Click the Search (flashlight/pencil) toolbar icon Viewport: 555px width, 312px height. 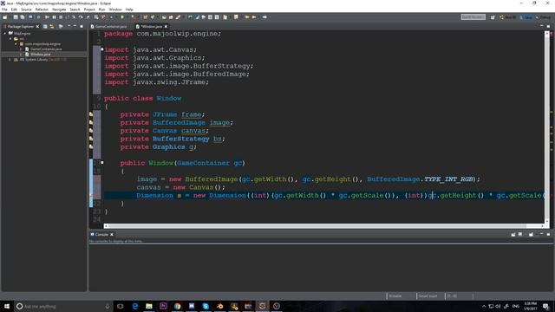tap(178, 17)
